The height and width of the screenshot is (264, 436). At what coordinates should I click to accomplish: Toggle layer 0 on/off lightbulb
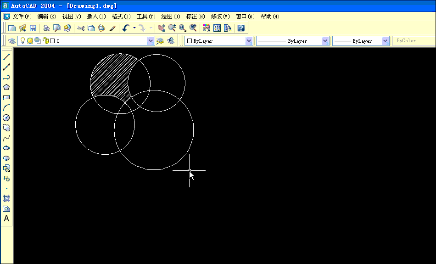coord(23,40)
